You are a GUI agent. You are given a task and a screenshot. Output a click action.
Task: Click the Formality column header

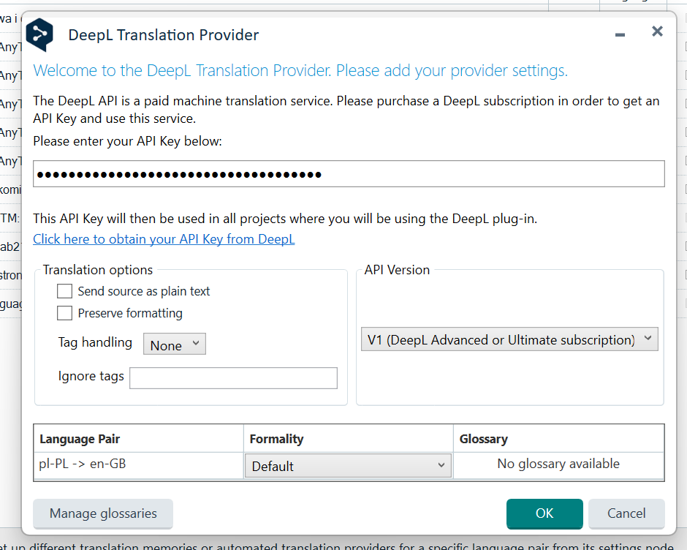click(x=276, y=439)
